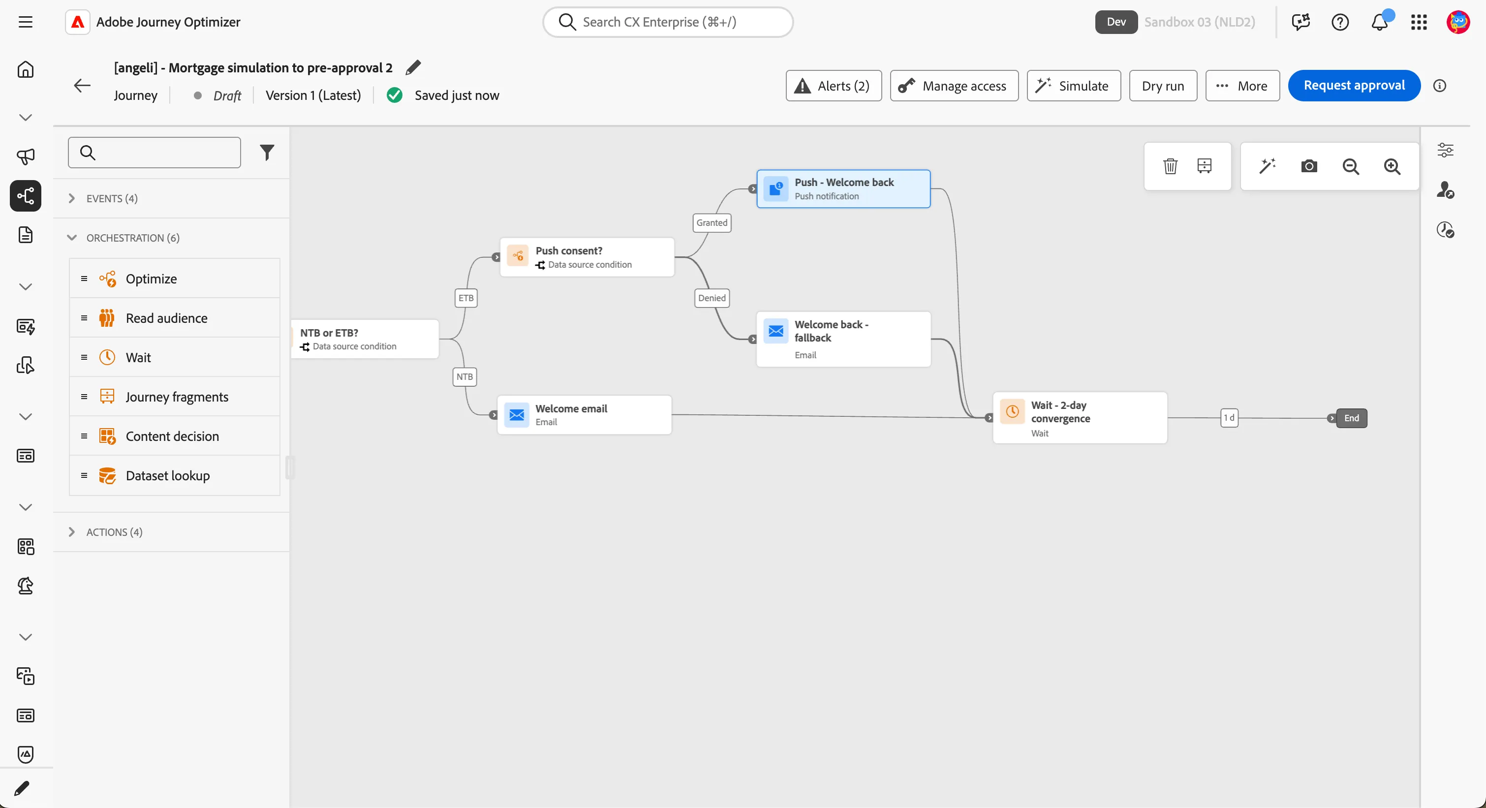This screenshot has width=1486, height=808.
Task: Click the Dry run button
Action: [x=1162, y=86]
